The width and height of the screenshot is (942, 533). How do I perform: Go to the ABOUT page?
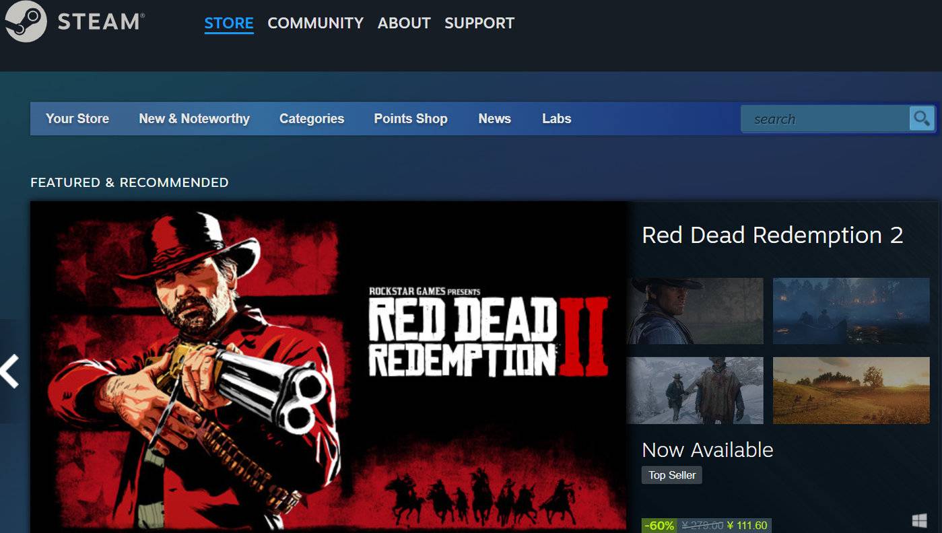pos(403,23)
